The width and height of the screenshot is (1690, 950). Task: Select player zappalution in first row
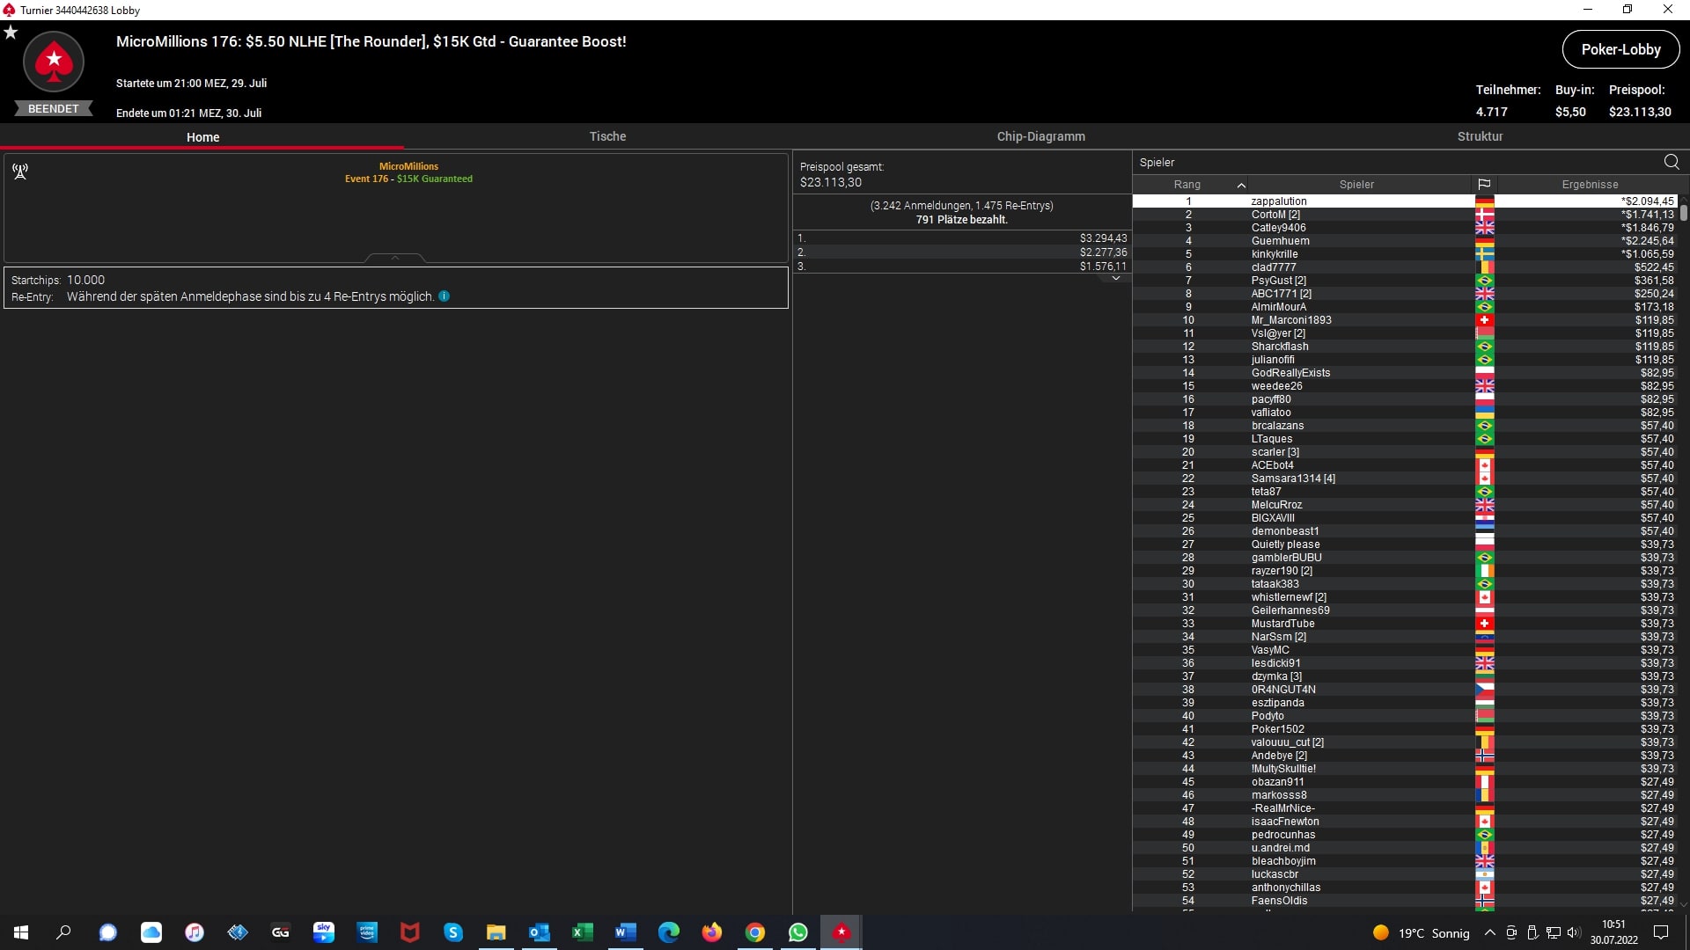tap(1279, 201)
